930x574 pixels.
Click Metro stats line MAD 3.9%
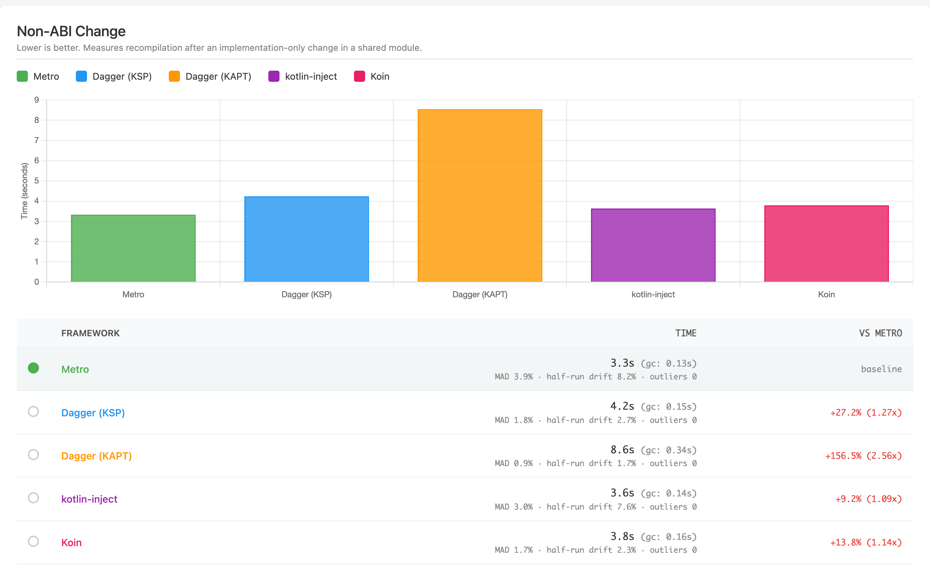596,377
